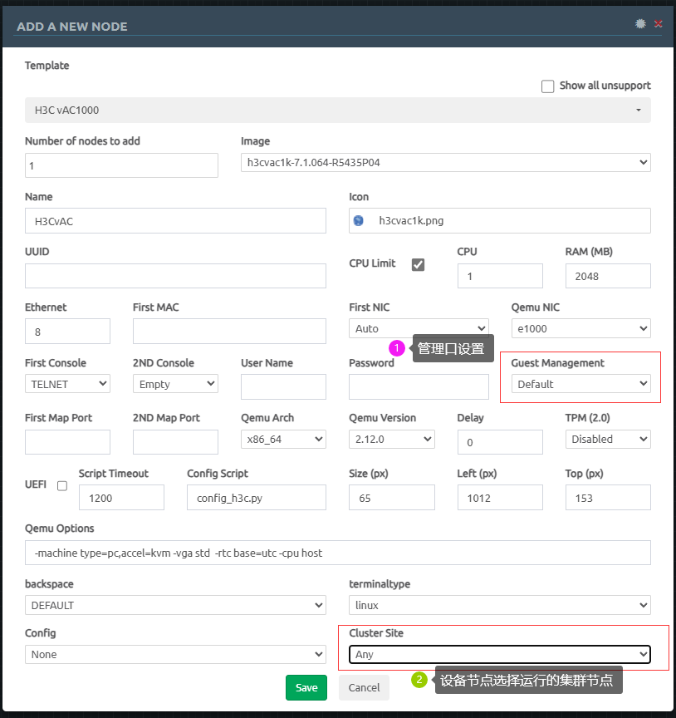Expand Qemu Version dropdown
This screenshot has height=718, width=676.
pos(392,439)
